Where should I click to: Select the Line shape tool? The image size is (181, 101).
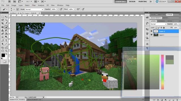[x=6, y=44]
